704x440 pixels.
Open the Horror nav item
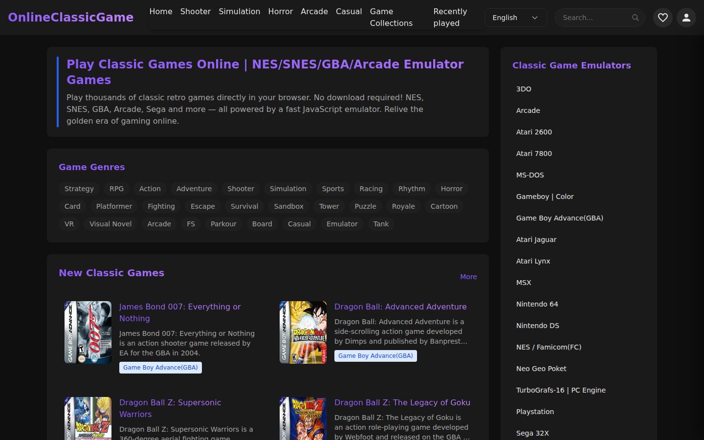pos(281,11)
